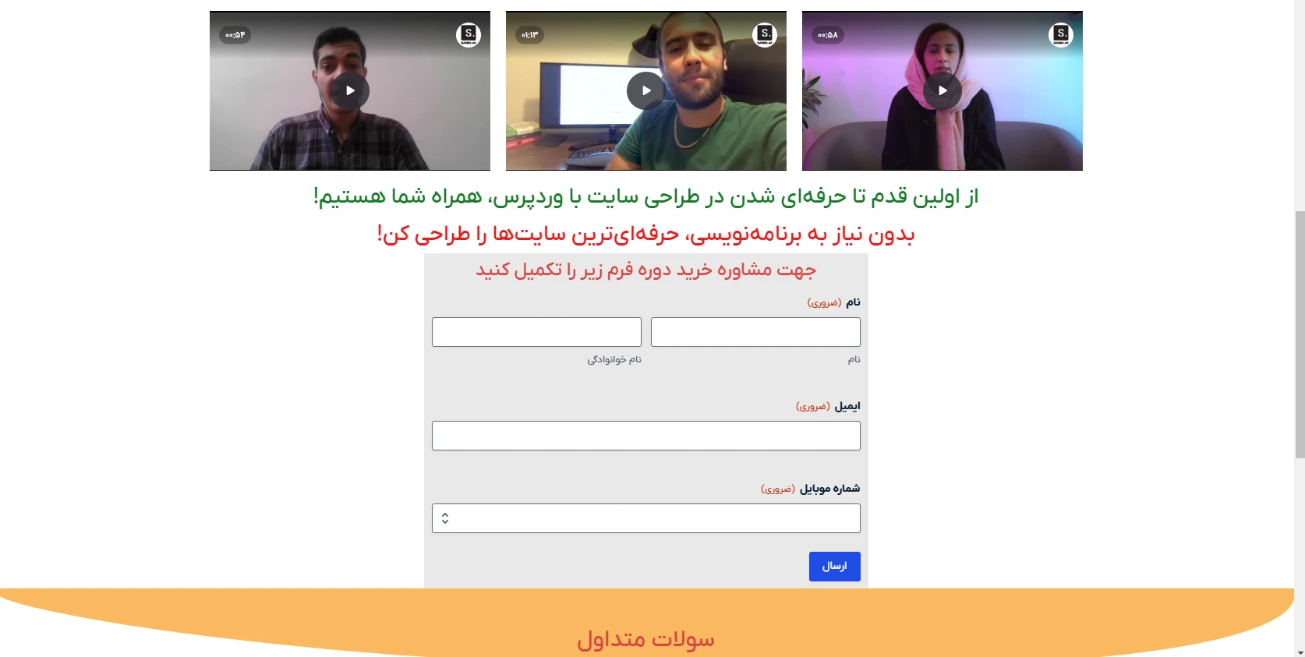Click the scrollbar down arrow at bottom
Image resolution: width=1305 pixels, height=657 pixels.
[x=1300, y=652]
